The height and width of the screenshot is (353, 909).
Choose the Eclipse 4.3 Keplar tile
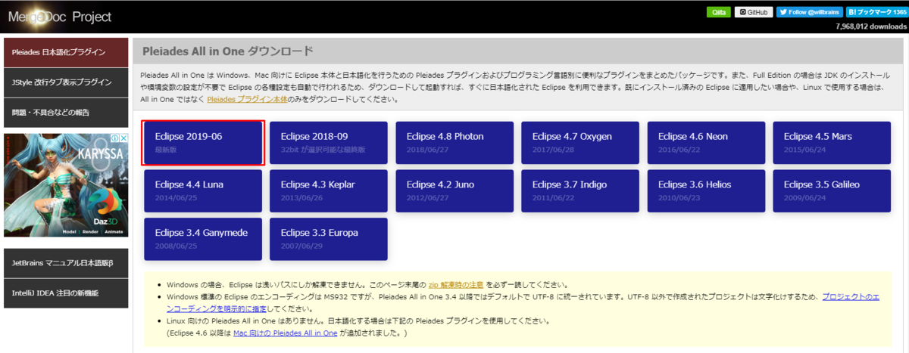coord(329,190)
